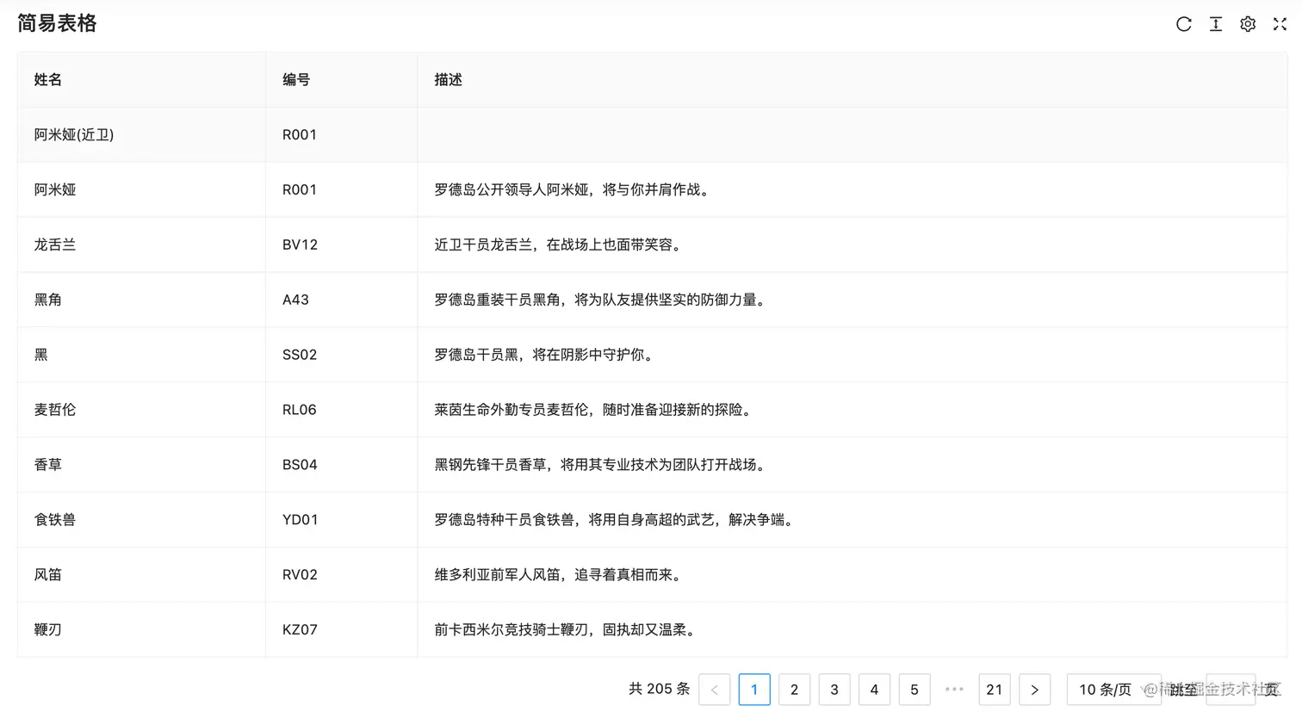Open the row density icon

tap(1216, 24)
